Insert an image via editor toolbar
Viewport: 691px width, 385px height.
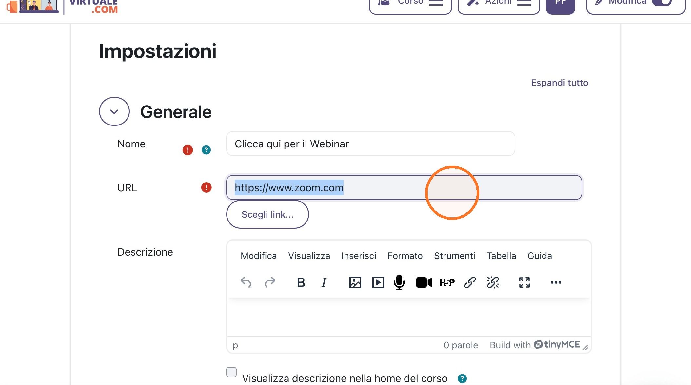tap(355, 282)
